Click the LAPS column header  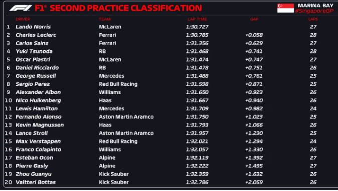313,19
